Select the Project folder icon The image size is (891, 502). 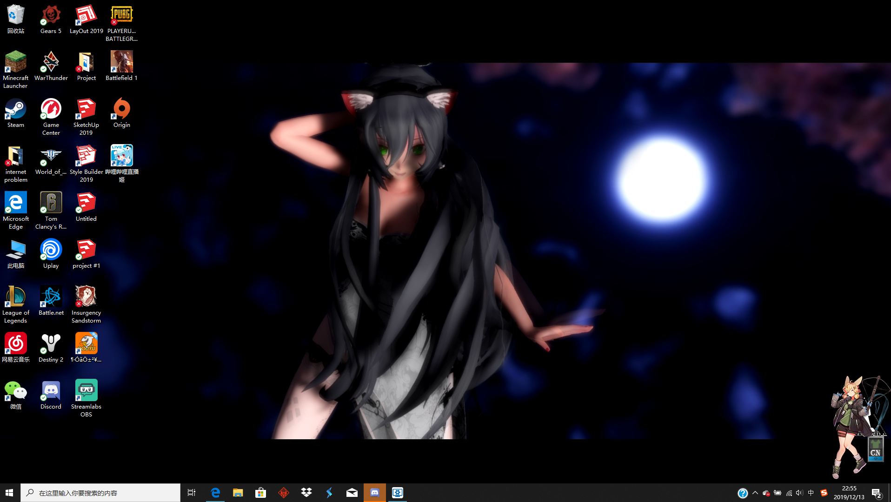coord(86,66)
